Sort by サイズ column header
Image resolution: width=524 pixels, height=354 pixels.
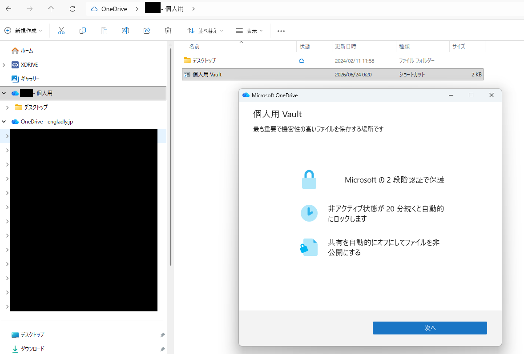pyautogui.click(x=459, y=46)
